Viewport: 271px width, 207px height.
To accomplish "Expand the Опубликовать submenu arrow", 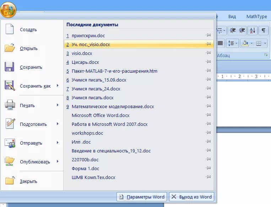I will coord(58,162).
